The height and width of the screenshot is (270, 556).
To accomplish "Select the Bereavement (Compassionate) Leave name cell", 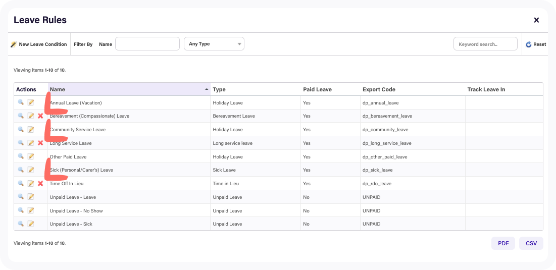I will pyautogui.click(x=129, y=116).
